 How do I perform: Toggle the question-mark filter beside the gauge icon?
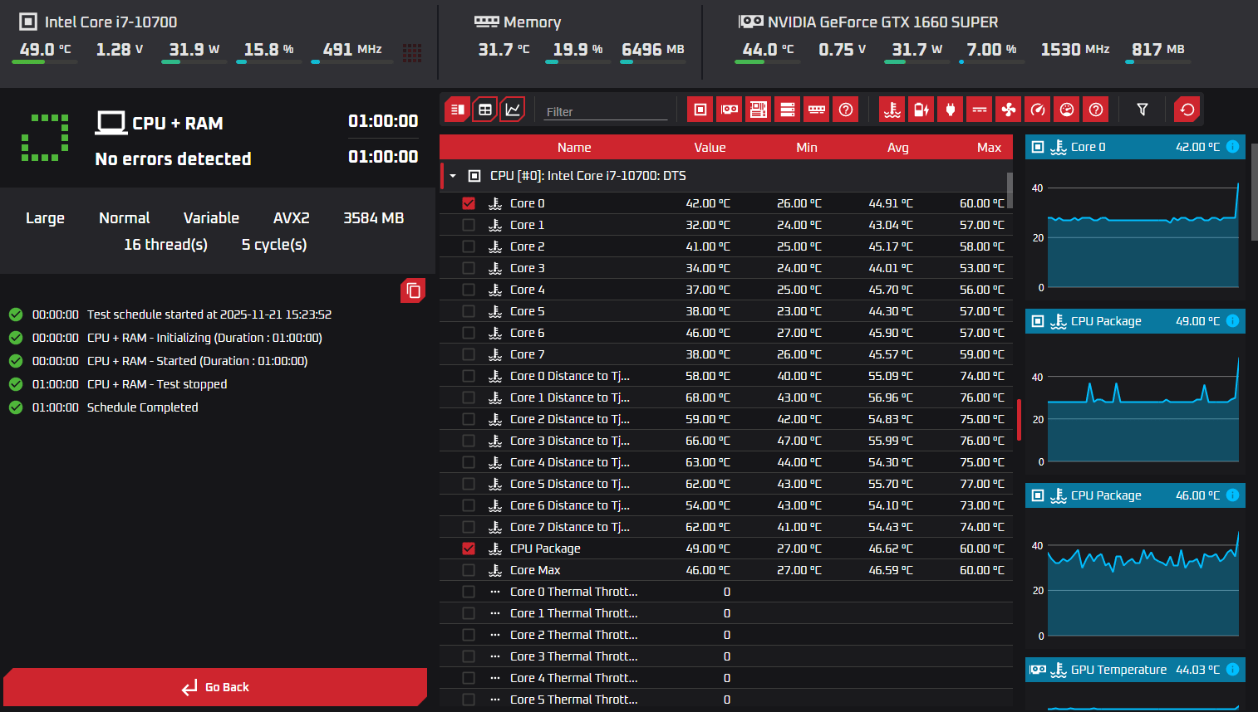click(x=1096, y=110)
